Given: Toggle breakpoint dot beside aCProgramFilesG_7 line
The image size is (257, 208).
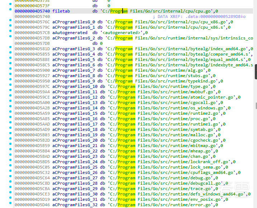Looking at the screenshot, I should [x=10, y=68].
